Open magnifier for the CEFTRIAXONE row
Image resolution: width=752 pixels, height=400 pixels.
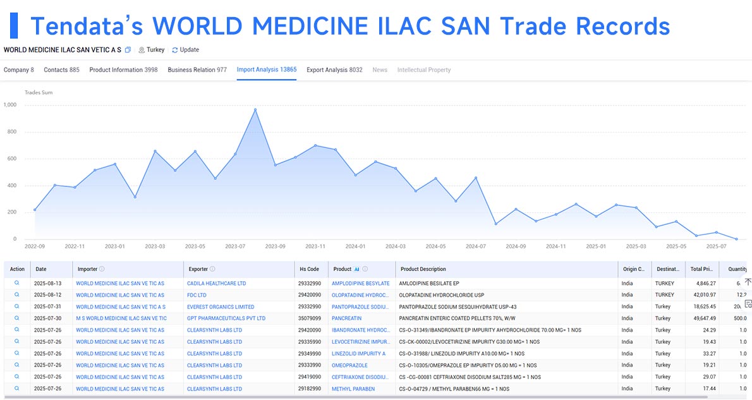coord(17,377)
